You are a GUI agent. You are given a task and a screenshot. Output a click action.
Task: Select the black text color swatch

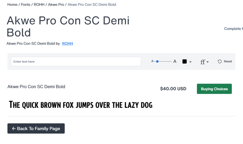pyautogui.click(x=185, y=61)
